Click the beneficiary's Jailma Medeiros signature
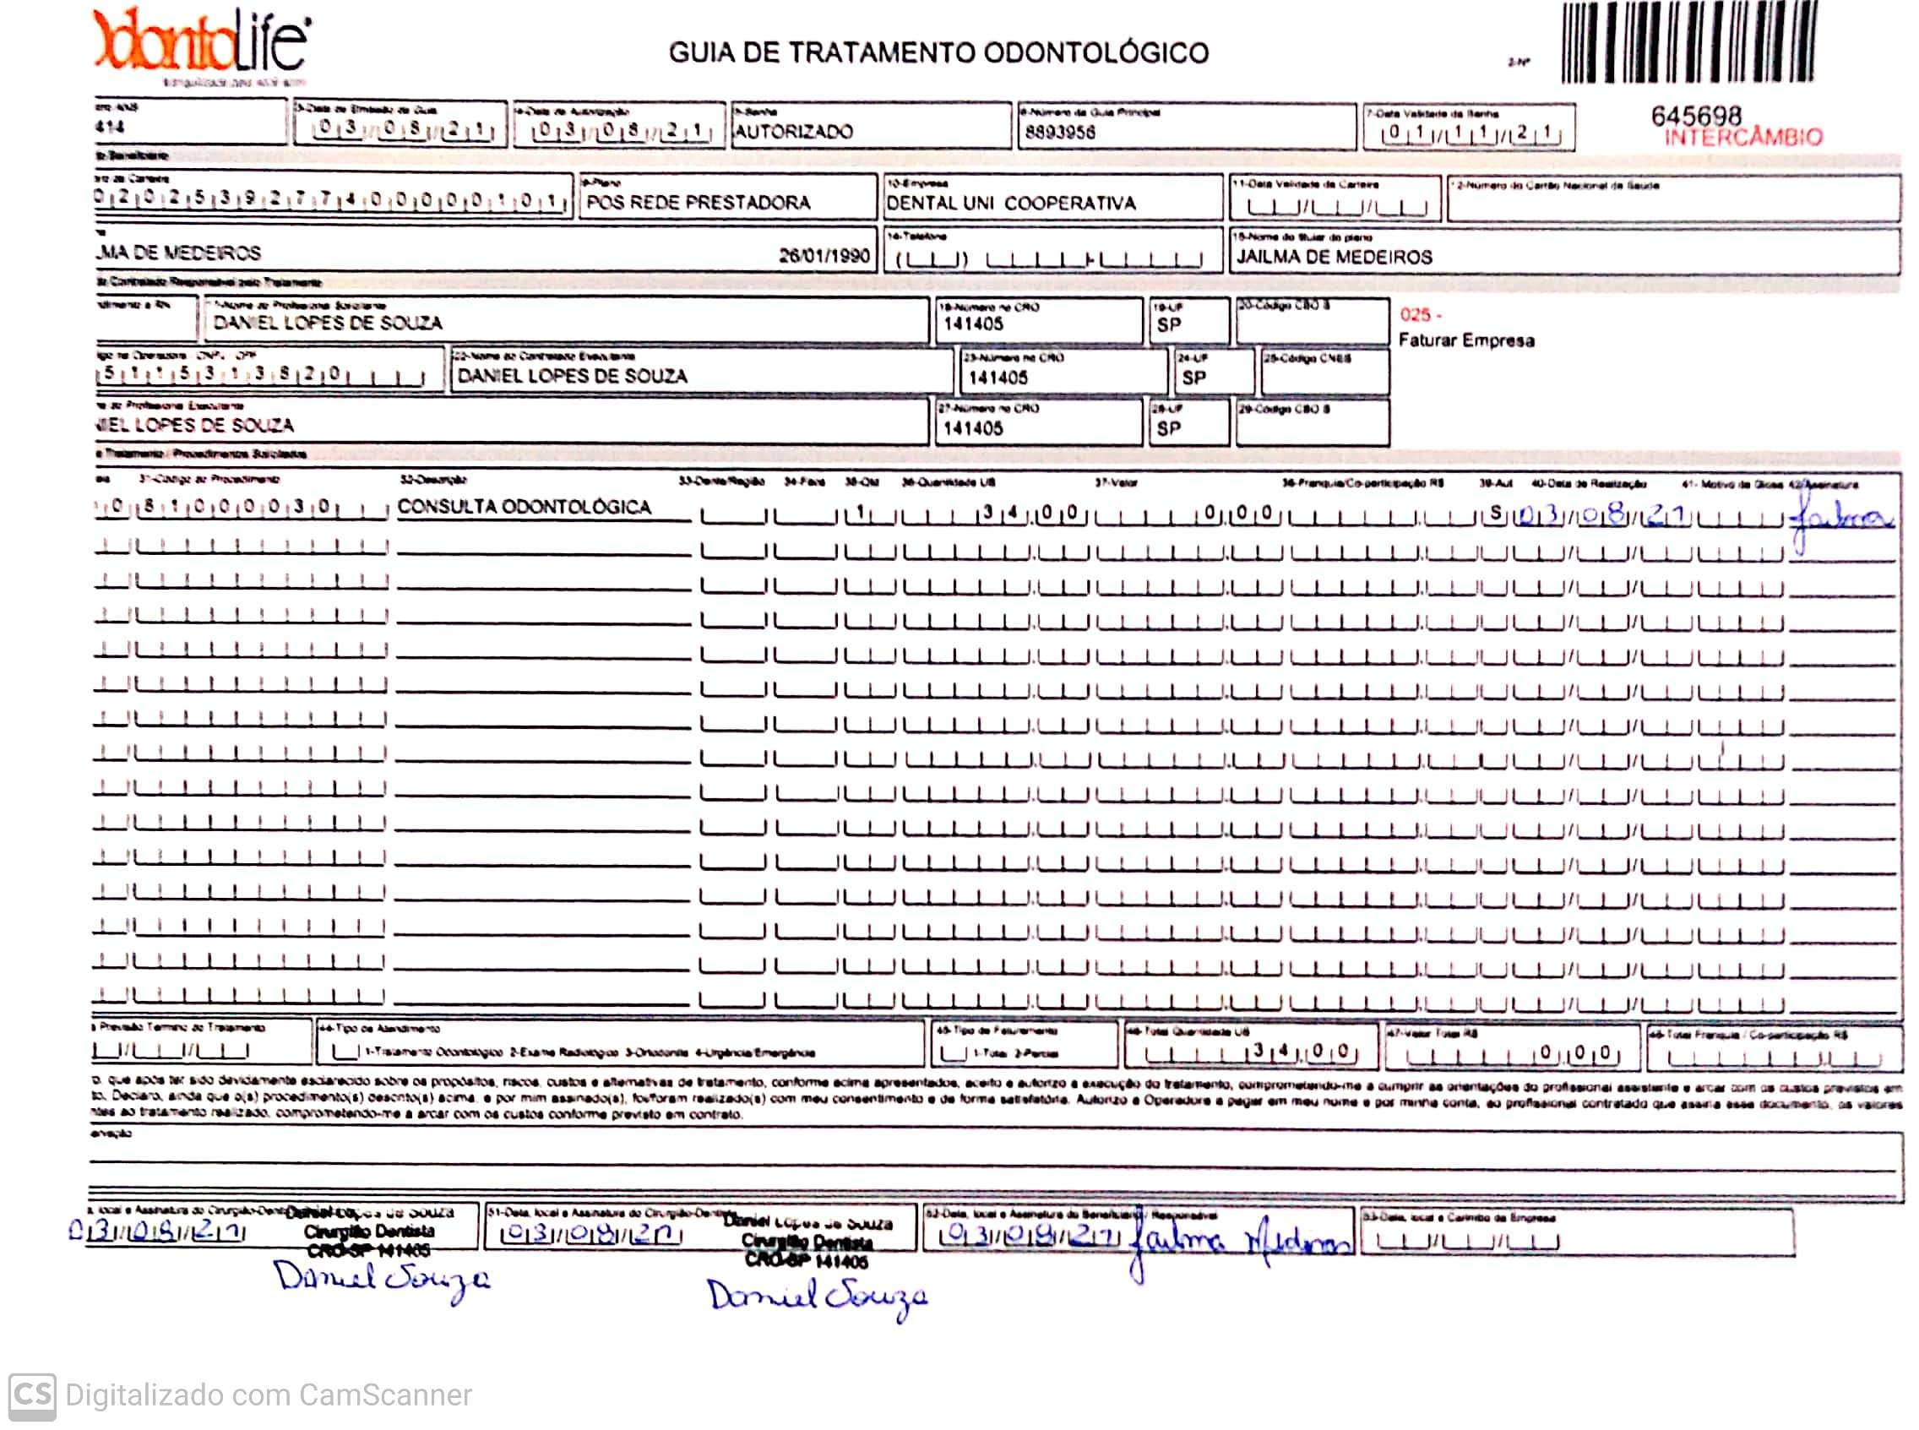Screen dimensions: 1919x1430 (x=1242, y=1244)
